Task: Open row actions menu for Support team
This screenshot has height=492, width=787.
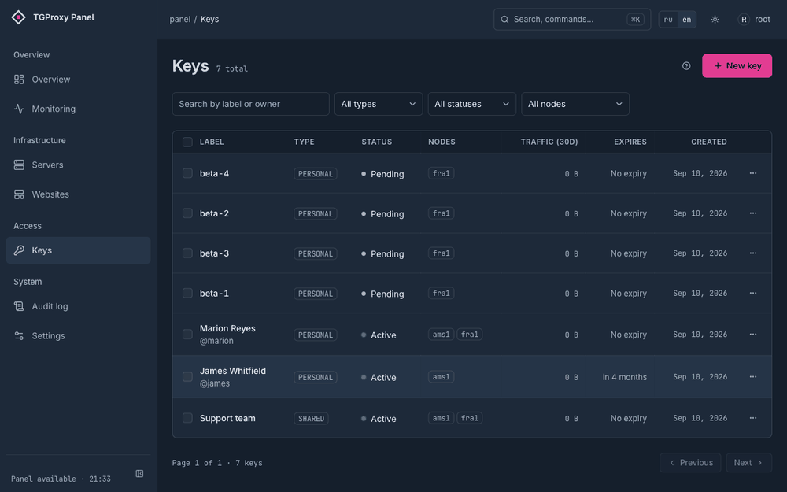Action: click(753, 418)
